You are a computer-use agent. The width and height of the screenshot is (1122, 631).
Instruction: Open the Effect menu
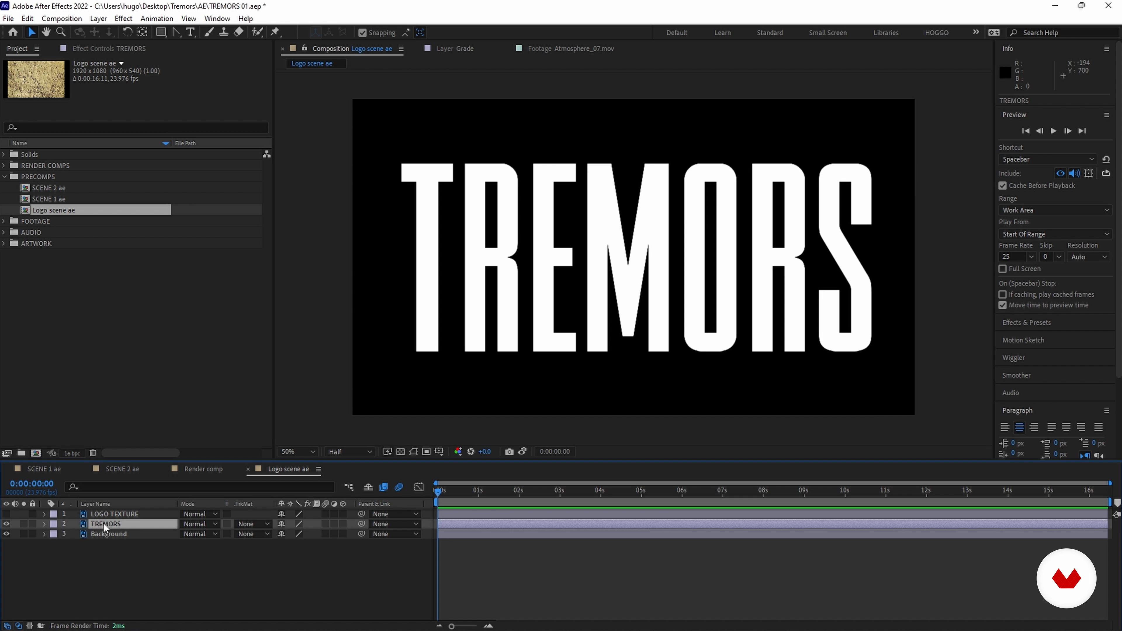(x=123, y=19)
